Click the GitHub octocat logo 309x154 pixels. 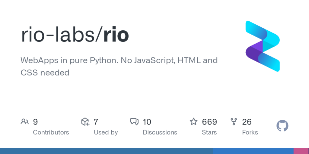pos(282,126)
